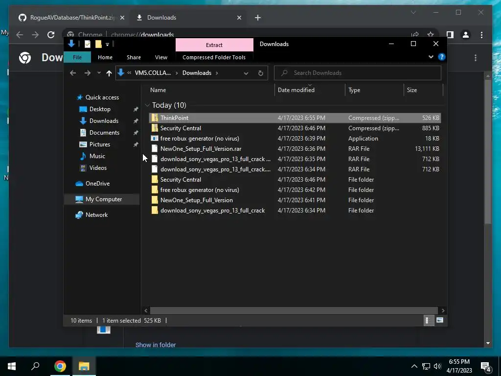The height and width of the screenshot is (376, 501).
Task: Go back in File Explorer
Action: (x=73, y=73)
